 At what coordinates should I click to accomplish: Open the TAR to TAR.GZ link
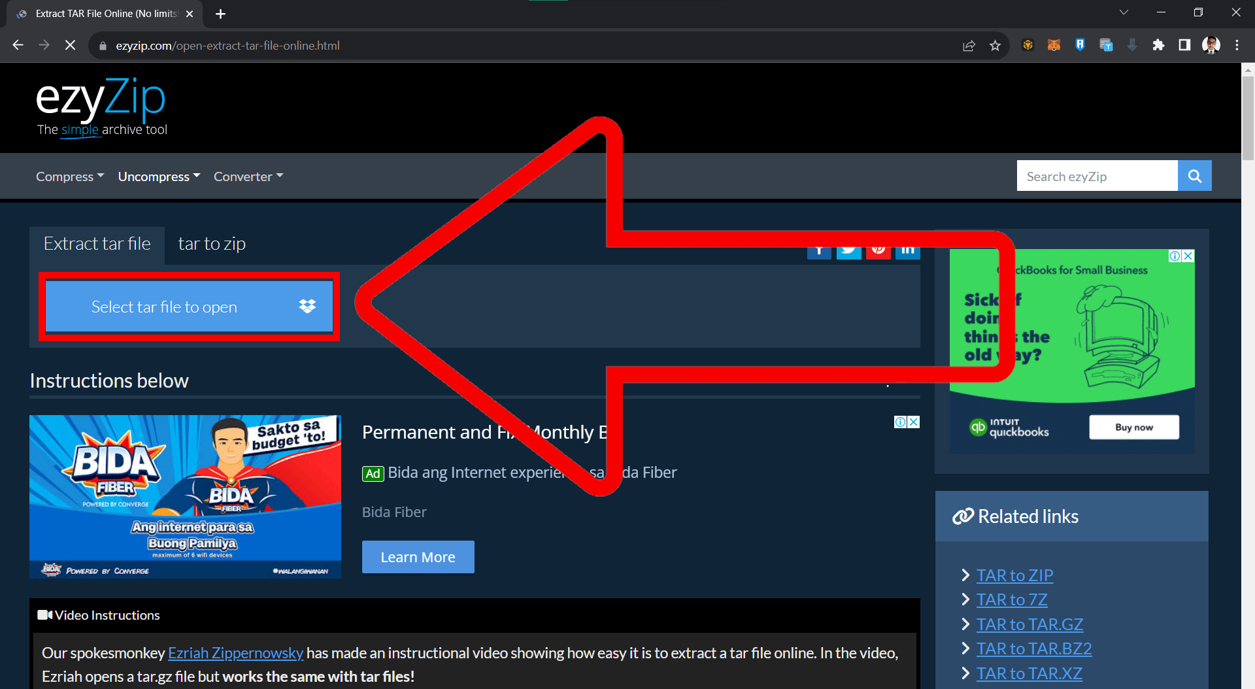pos(1029,624)
